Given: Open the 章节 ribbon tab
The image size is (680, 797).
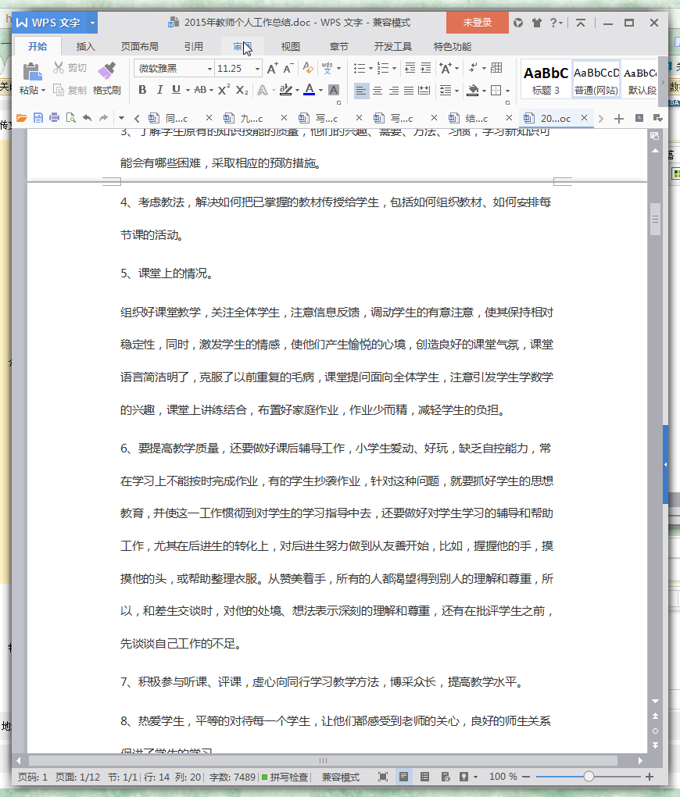Looking at the screenshot, I should click(x=338, y=47).
